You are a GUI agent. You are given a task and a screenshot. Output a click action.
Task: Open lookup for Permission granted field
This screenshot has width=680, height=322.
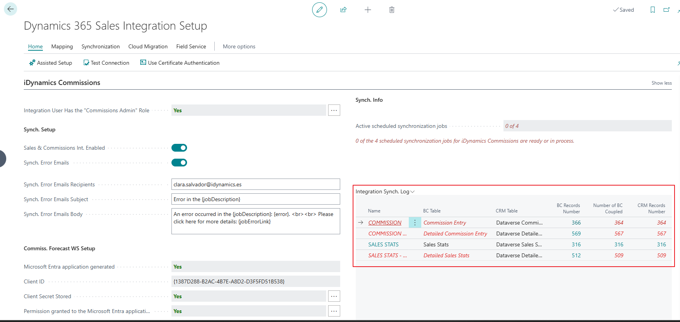click(334, 311)
